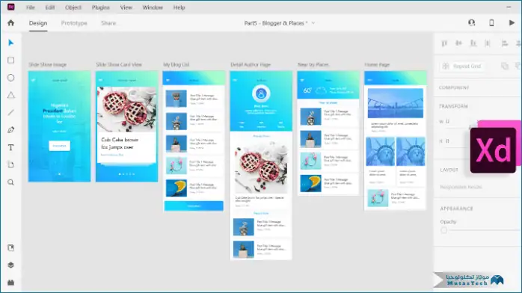Choose the Select arrow tool
Image resolution: width=522 pixels, height=293 pixels.
[x=11, y=43]
